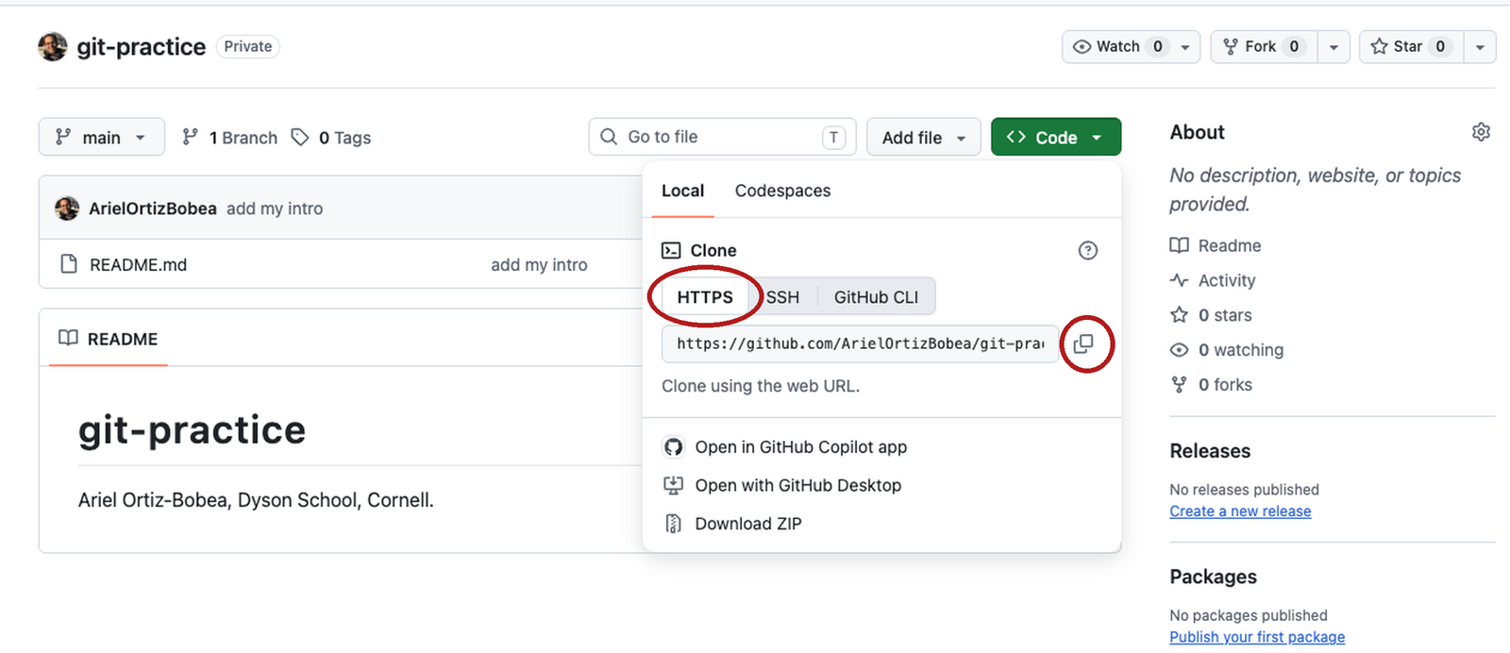1510x653 pixels.
Task: Click the 'No releases published' text
Action: tap(1244, 490)
